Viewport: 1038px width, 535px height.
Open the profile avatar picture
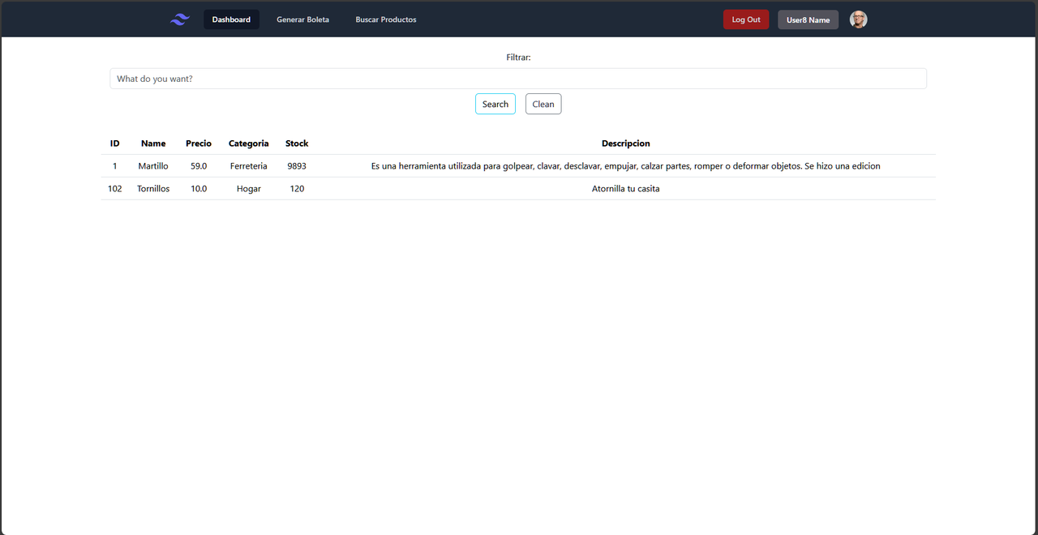(858, 19)
